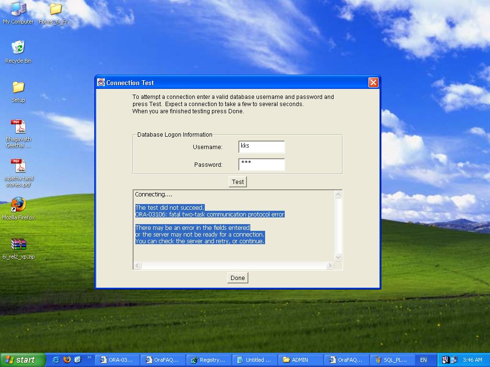Viewport: 490px width, 367px height.
Task: Switch to second OraFAQ... taskbar window
Action: pos(346,360)
